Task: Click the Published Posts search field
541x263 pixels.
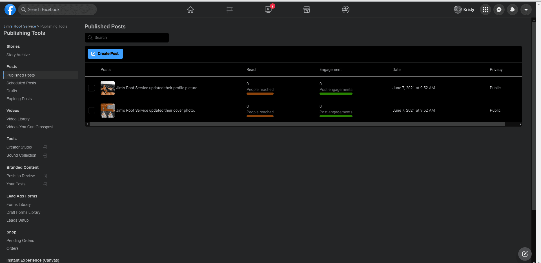Action: (x=127, y=38)
